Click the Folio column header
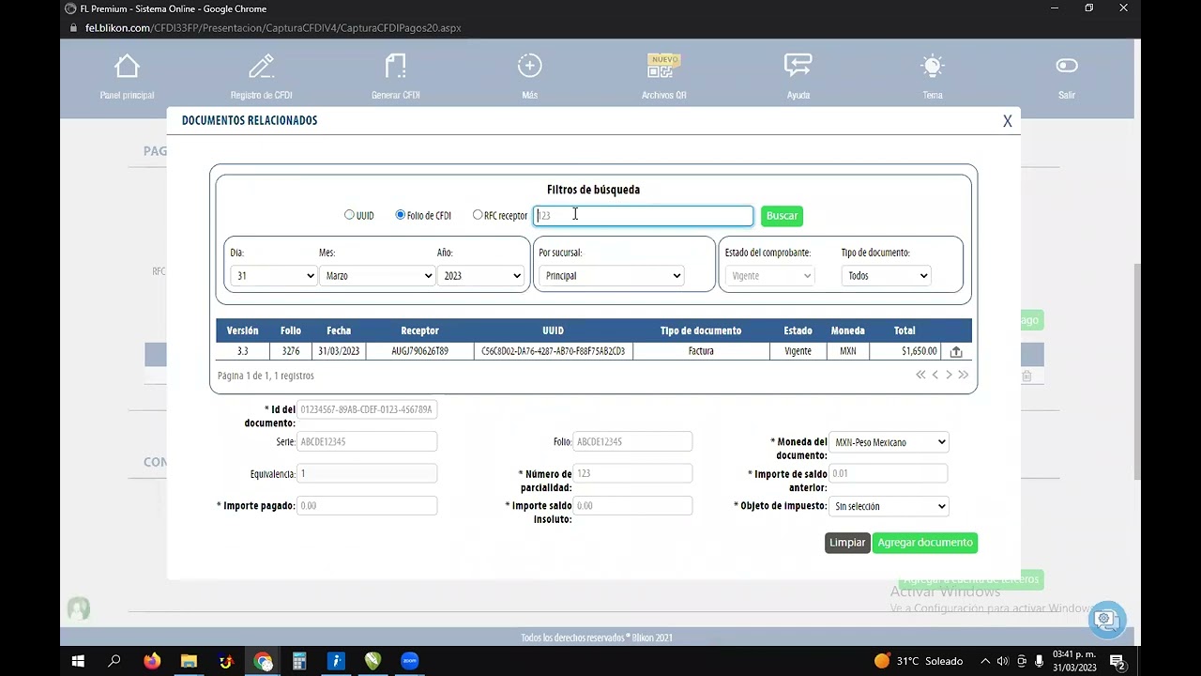Image resolution: width=1201 pixels, height=676 pixels. click(291, 330)
